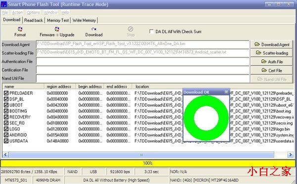Switch to the Write Memory tab

pos(84,20)
